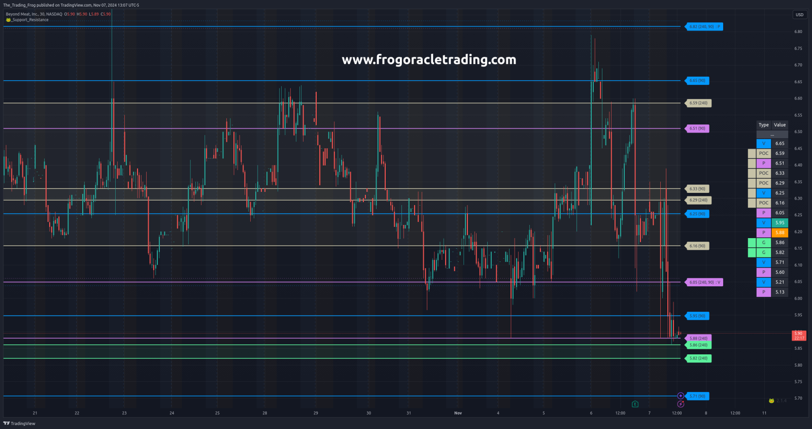
Task: Select the beige 6.59 (240) level label
Action: (698, 103)
